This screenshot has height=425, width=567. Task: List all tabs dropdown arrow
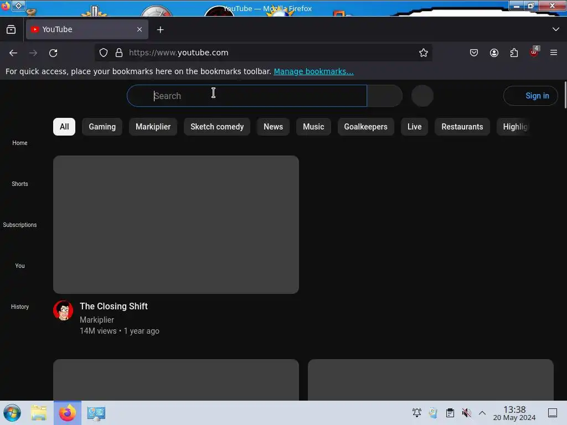click(x=556, y=29)
